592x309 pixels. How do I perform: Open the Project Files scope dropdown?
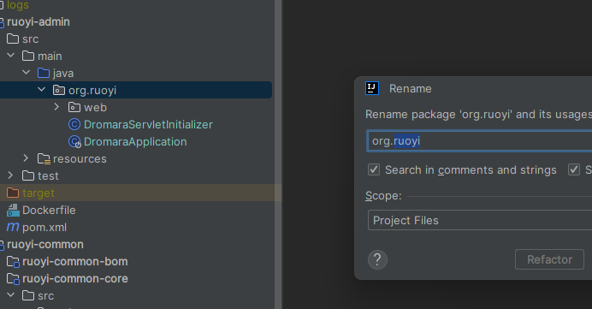click(480, 220)
